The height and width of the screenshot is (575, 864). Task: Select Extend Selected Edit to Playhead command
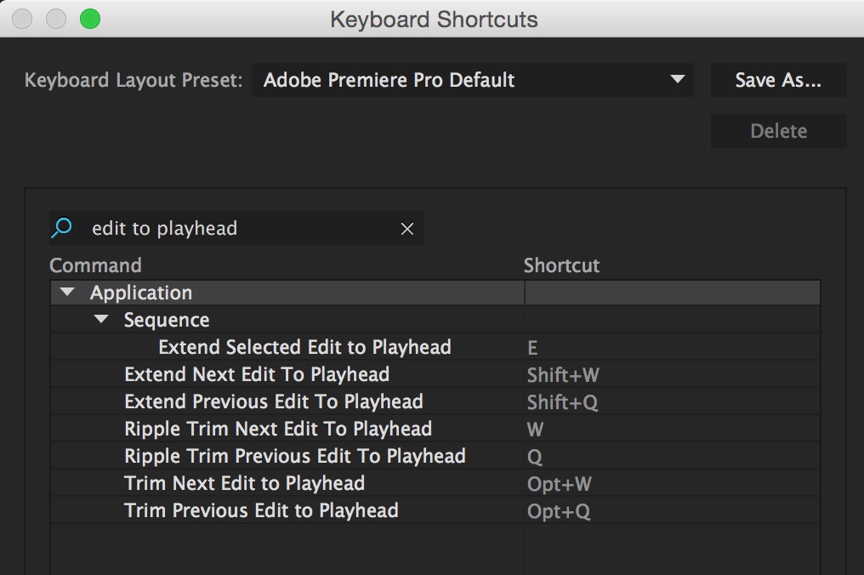coord(304,347)
